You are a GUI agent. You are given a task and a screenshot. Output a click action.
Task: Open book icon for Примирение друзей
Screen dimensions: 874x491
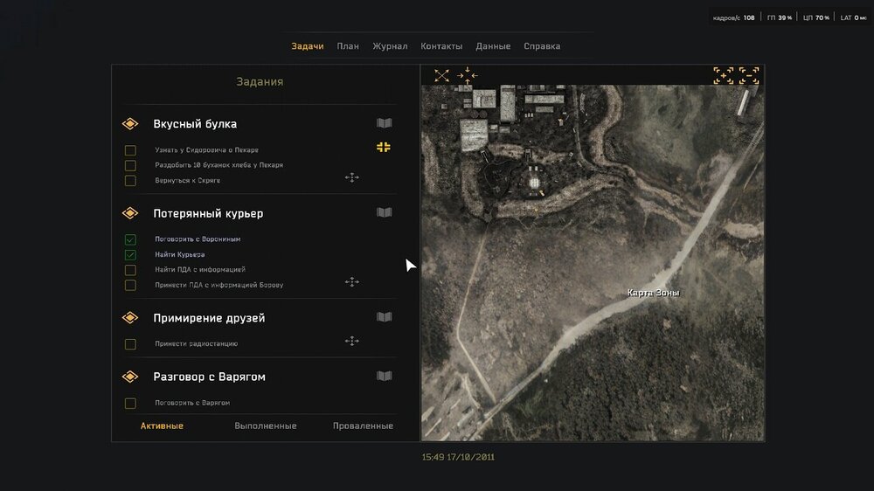pyautogui.click(x=384, y=317)
